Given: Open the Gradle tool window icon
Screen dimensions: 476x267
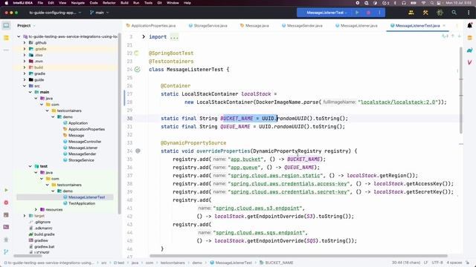Looking at the screenshot, I should [469, 50].
